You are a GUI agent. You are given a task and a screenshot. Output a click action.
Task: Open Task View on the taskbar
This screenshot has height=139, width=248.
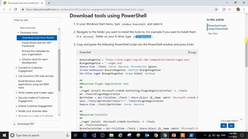(76, 136)
